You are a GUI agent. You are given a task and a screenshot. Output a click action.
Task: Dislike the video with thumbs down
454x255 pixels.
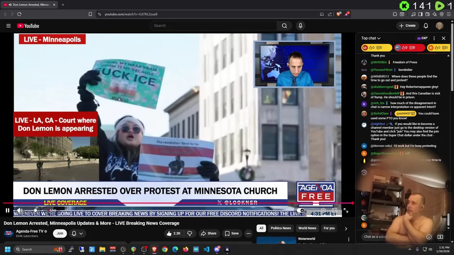tap(190, 233)
